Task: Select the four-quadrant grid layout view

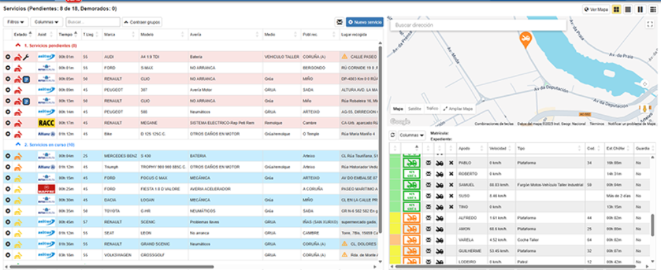Action: tap(617, 9)
